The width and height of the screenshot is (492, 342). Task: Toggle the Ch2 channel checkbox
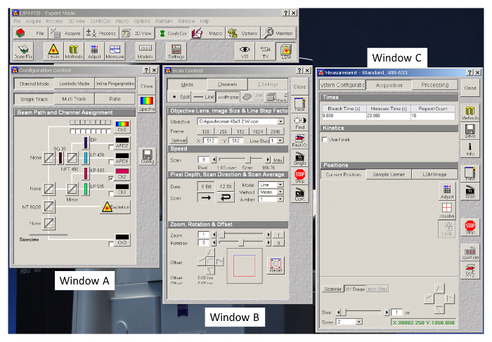pyautogui.click(x=110, y=178)
